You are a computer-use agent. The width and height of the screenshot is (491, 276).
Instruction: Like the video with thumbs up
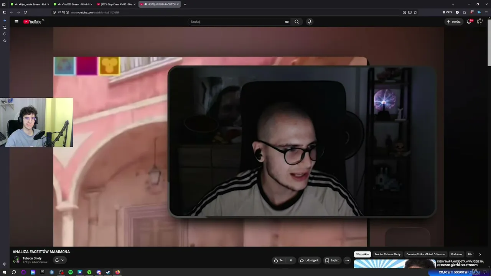pyautogui.click(x=278, y=260)
